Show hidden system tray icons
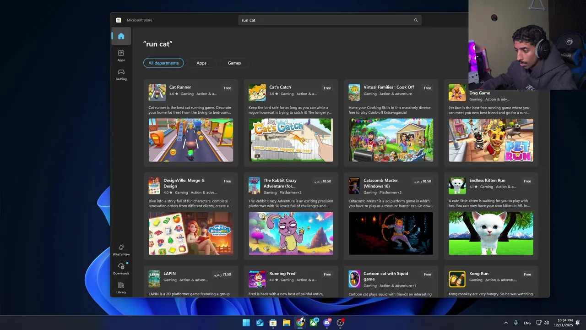This screenshot has height=330, width=586. (506, 323)
